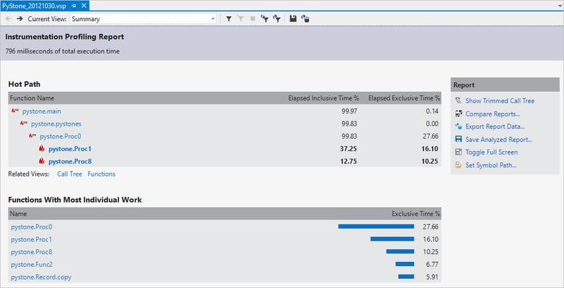Click the Compare Reports link

click(x=492, y=114)
